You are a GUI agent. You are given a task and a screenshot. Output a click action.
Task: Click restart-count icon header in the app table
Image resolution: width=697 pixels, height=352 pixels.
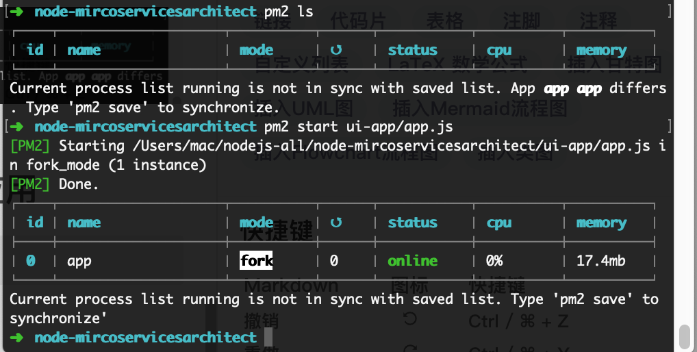[336, 222]
